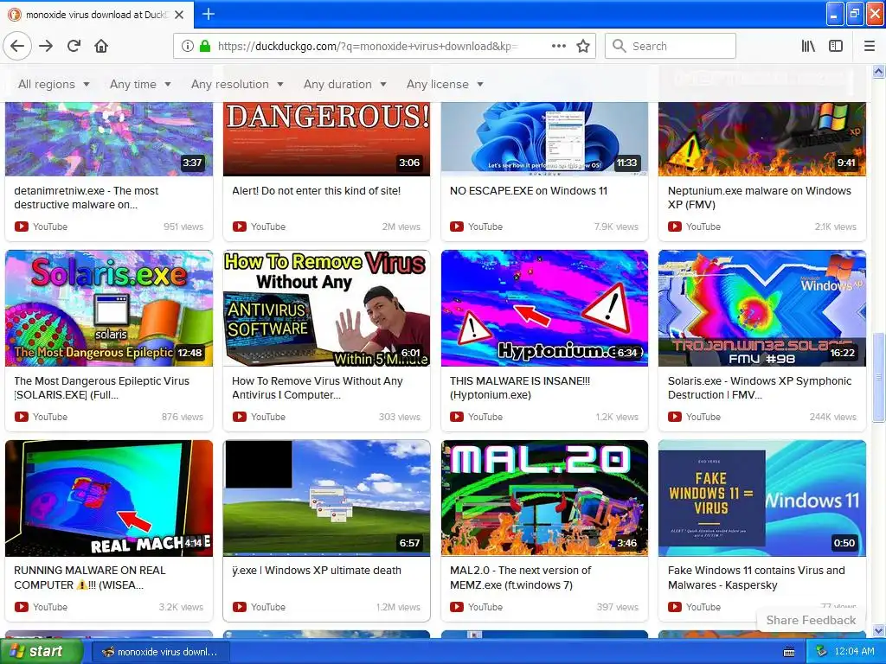The width and height of the screenshot is (886, 664).
Task: Bookmark this page with the star icon
Action: (x=583, y=47)
